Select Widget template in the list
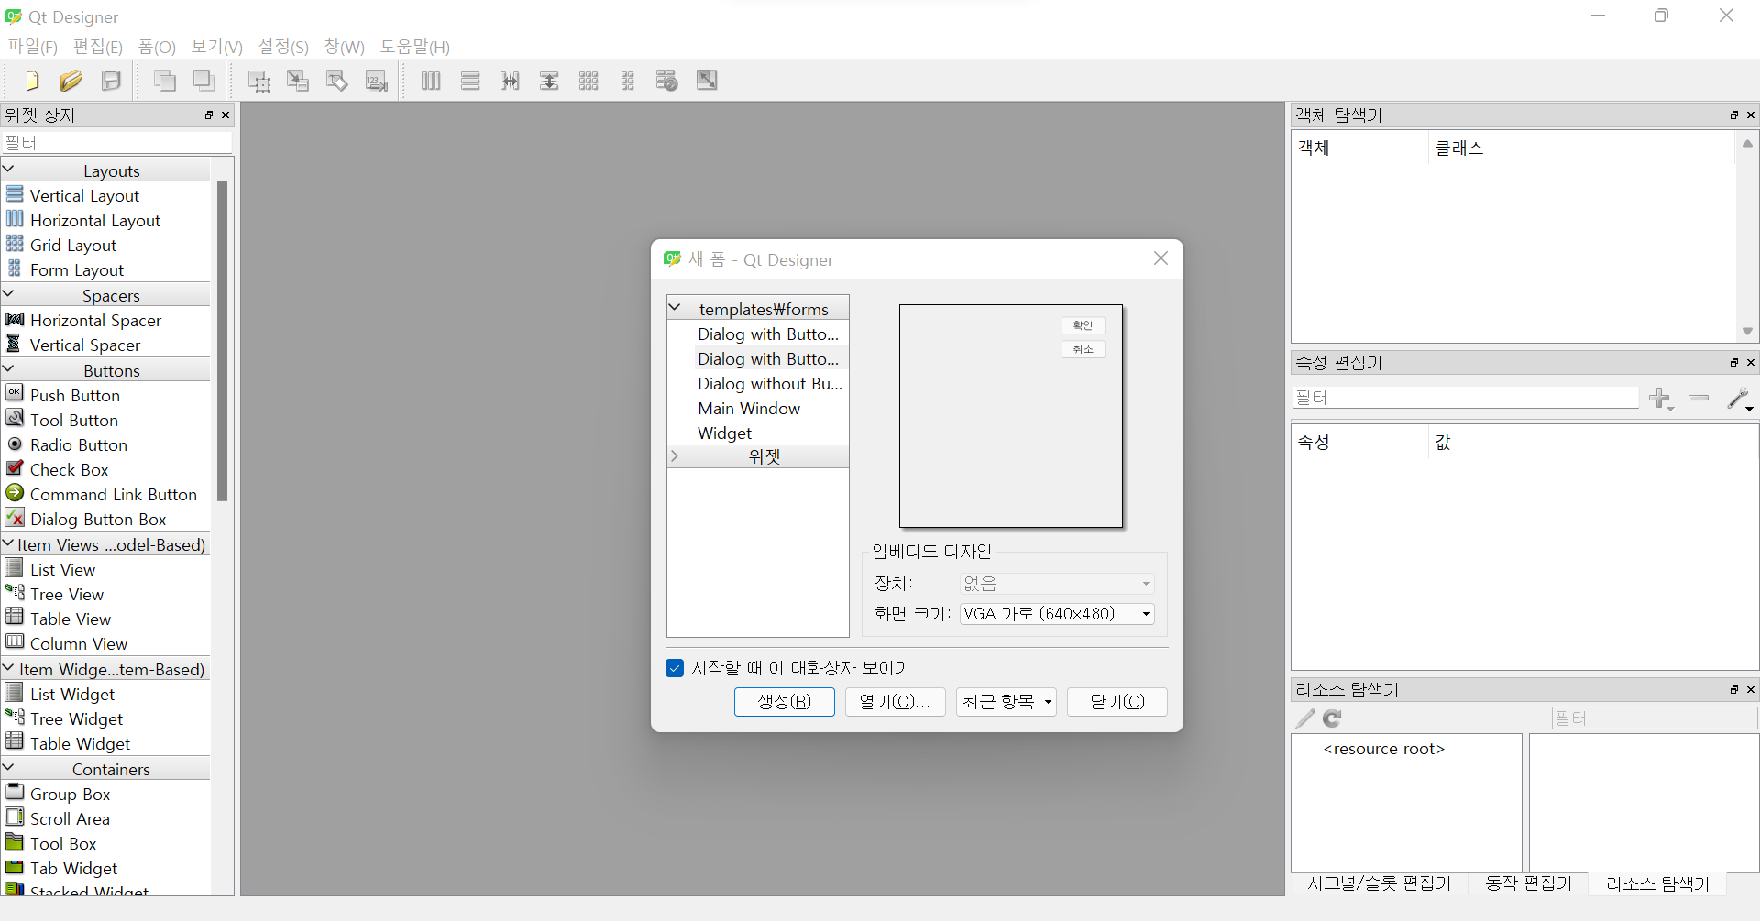The width and height of the screenshot is (1760, 921). 724,433
